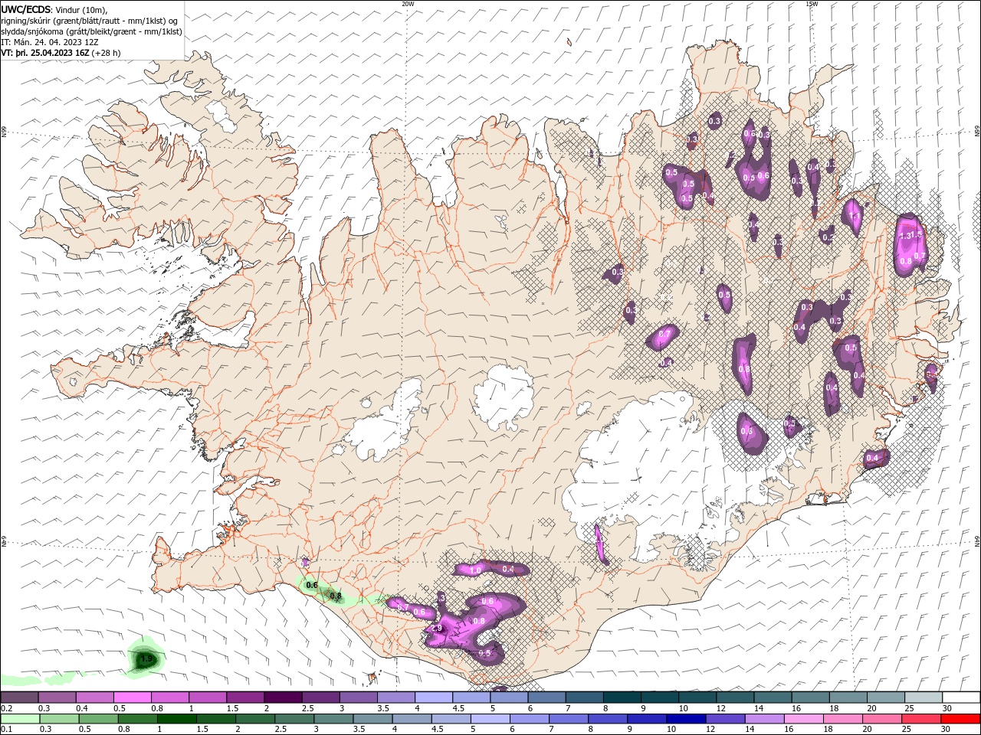Click the 'VT: þri. 25.04.2023 16Z (+28 h)' line
This screenshot has height=735, width=981.
pyautogui.click(x=61, y=53)
